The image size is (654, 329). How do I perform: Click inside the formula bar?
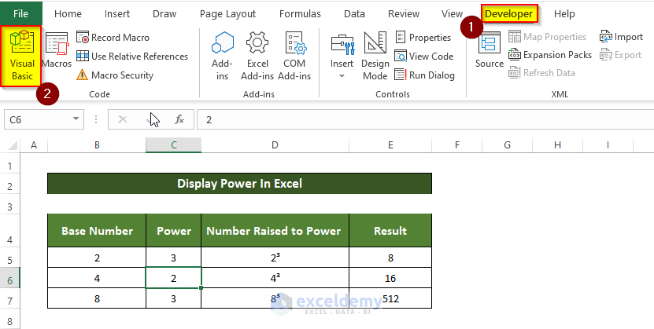(426, 120)
